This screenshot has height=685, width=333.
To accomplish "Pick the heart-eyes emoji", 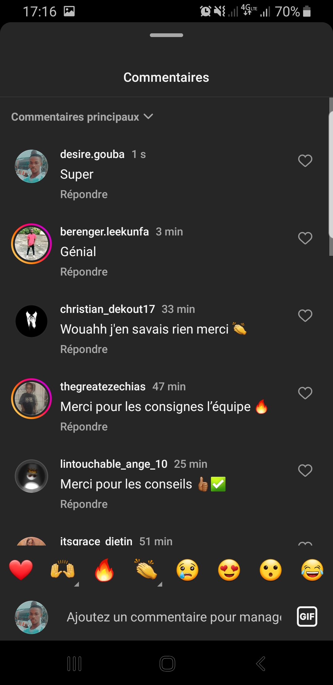I will pyautogui.click(x=229, y=570).
